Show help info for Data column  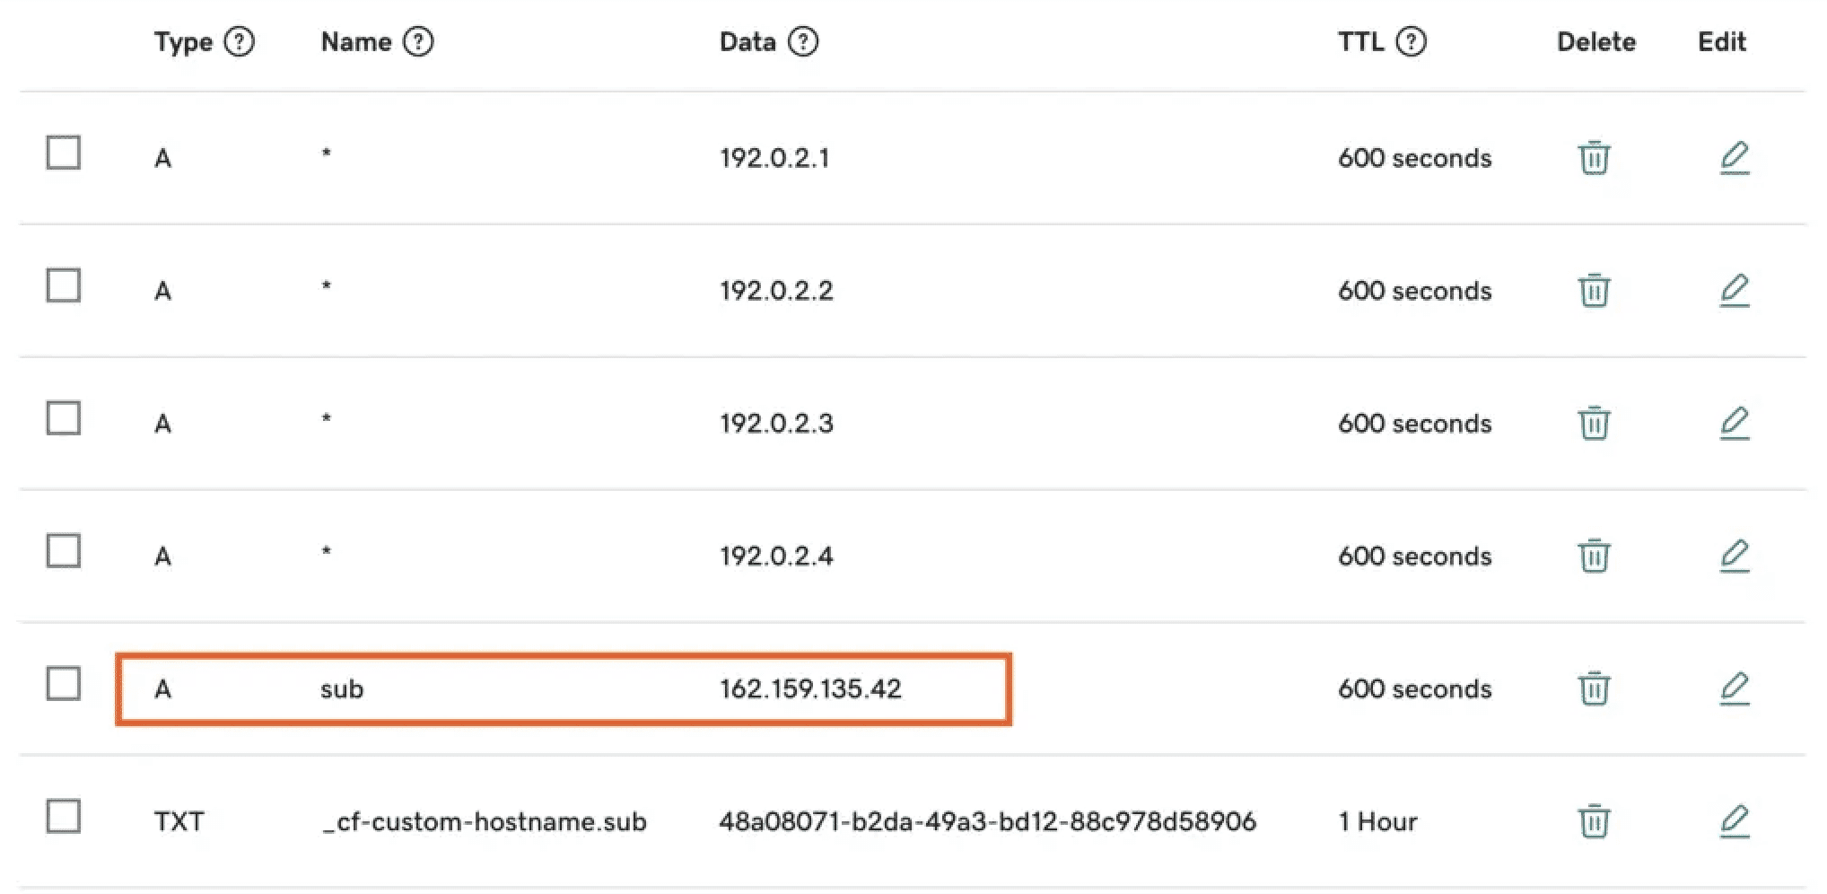pos(803,41)
